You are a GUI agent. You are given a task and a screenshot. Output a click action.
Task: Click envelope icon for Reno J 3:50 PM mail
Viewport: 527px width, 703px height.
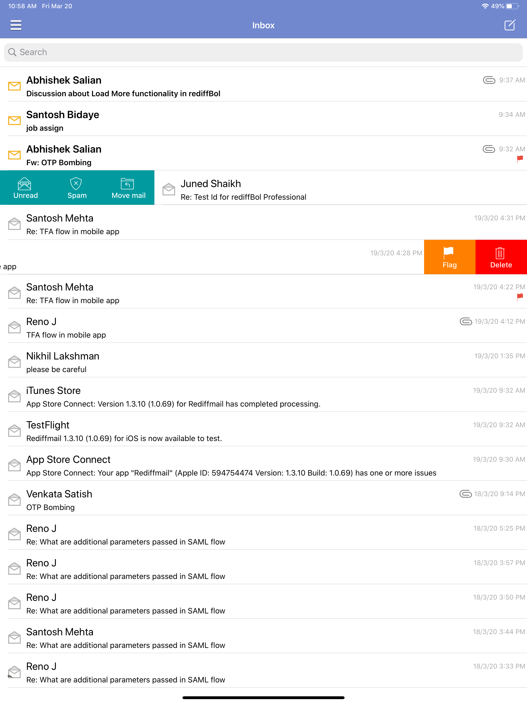(14, 603)
